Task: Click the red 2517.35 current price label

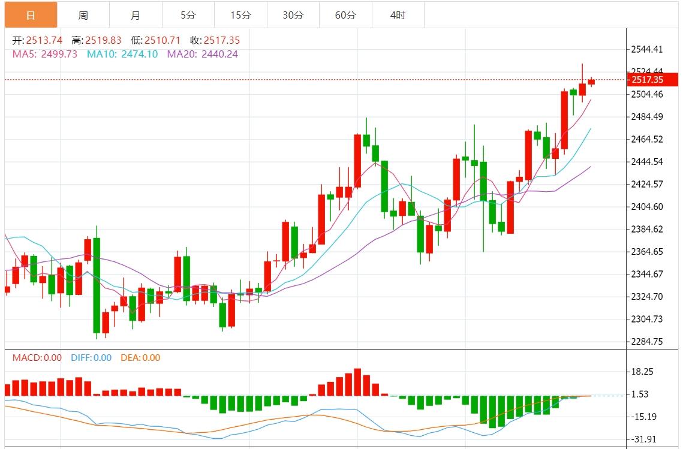Action: (652, 80)
